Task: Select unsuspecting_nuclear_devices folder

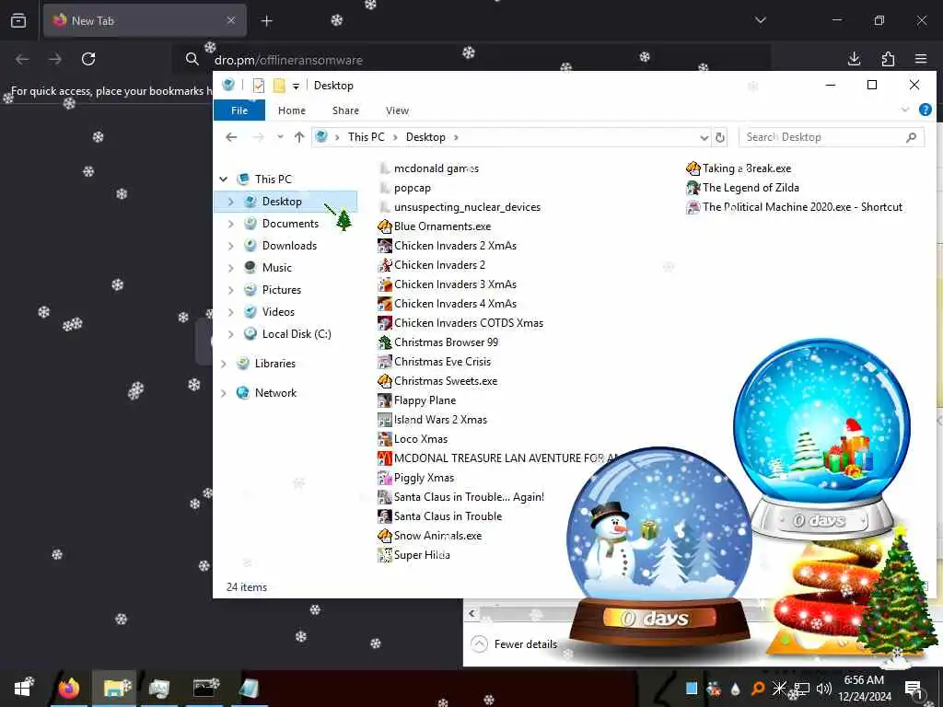Action: pos(460,207)
